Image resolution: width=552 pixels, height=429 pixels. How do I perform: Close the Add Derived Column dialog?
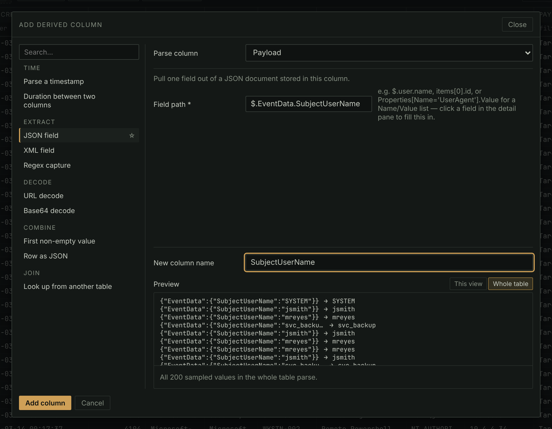tap(517, 25)
